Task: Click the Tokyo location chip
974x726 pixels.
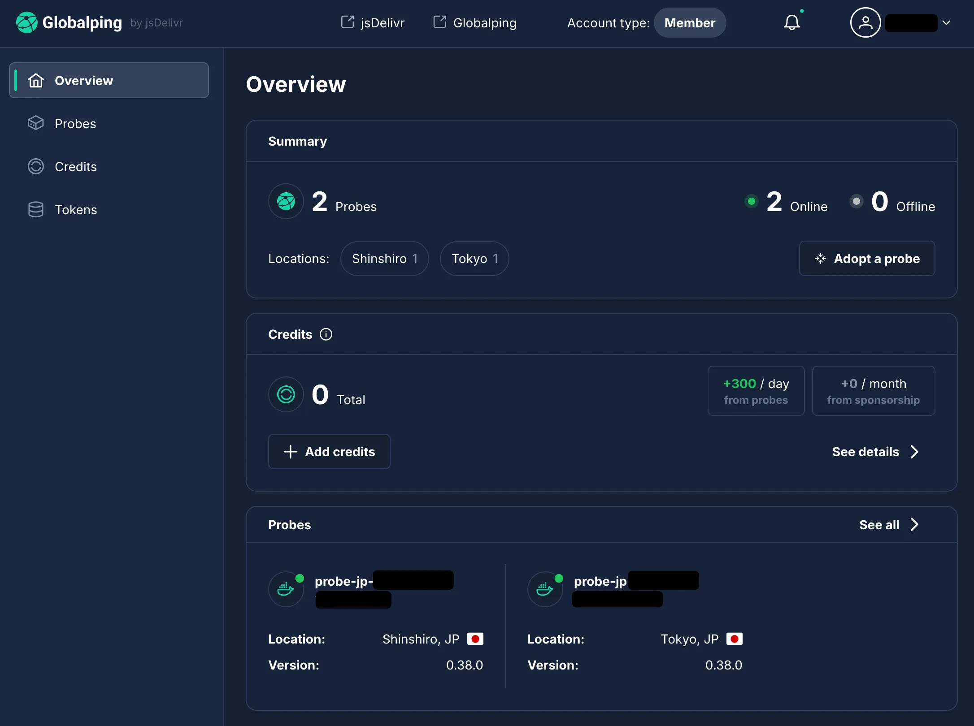Action: click(x=474, y=259)
